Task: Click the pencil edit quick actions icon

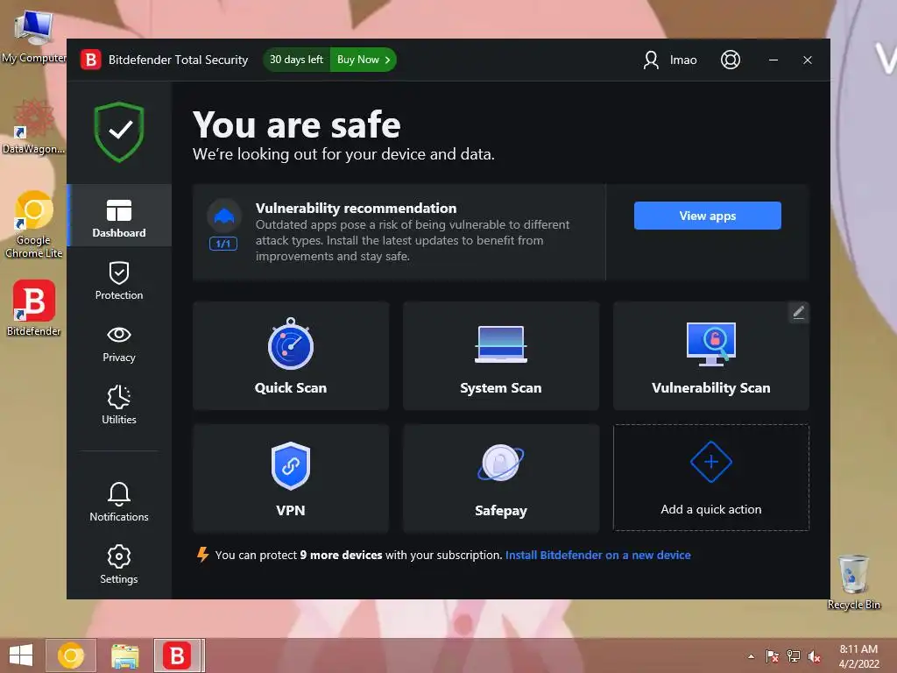Action: click(799, 312)
